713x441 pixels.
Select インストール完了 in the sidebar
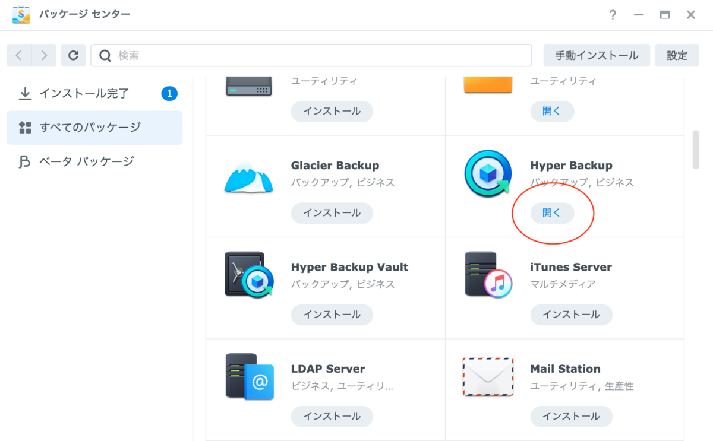point(94,94)
